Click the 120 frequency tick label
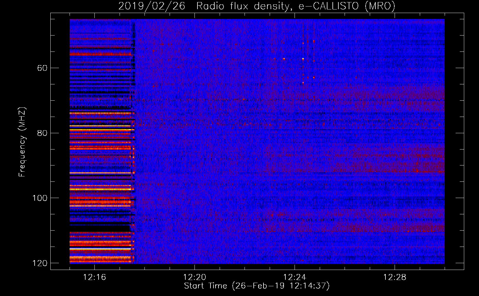479x296 pixels. tap(40, 263)
